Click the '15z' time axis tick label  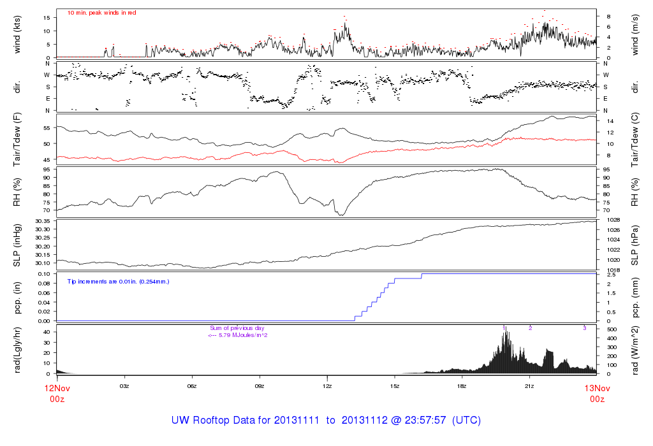[x=394, y=386]
